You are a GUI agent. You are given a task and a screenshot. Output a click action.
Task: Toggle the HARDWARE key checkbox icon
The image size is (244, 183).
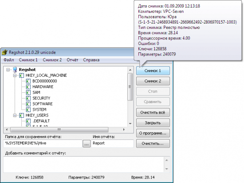[28, 87]
